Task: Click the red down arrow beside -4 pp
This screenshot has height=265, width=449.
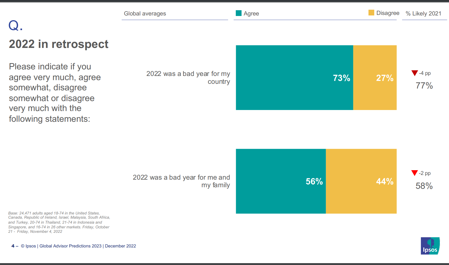Action: pos(414,73)
